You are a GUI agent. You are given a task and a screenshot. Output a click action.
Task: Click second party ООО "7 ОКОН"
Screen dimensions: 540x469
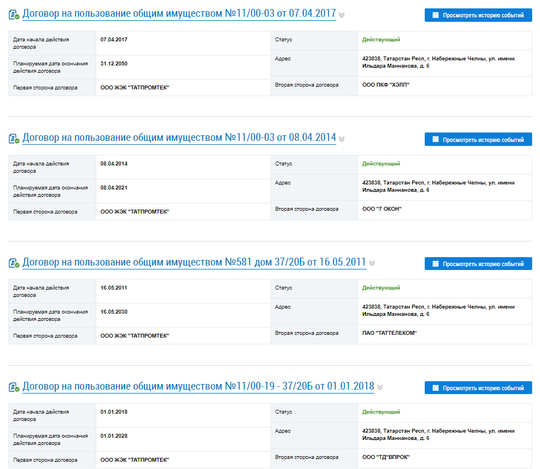tap(382, 209)
